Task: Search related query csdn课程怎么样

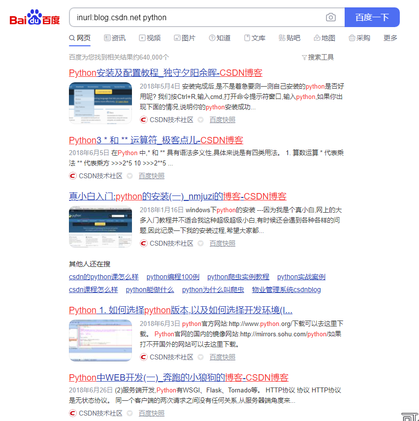Action: pyautogui.click(x=94, y=290)
